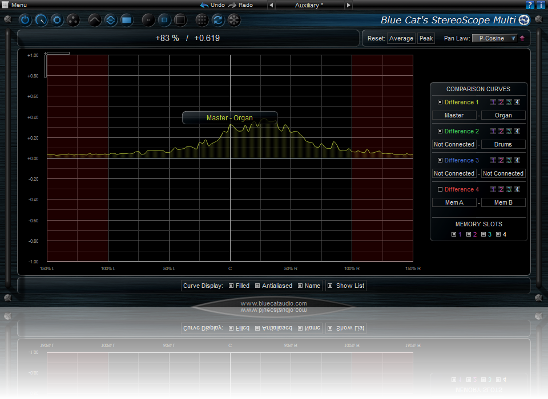This screenshot has width=548, height=399.
Task: Open help with the question mark icon
Action: [530, 5]
